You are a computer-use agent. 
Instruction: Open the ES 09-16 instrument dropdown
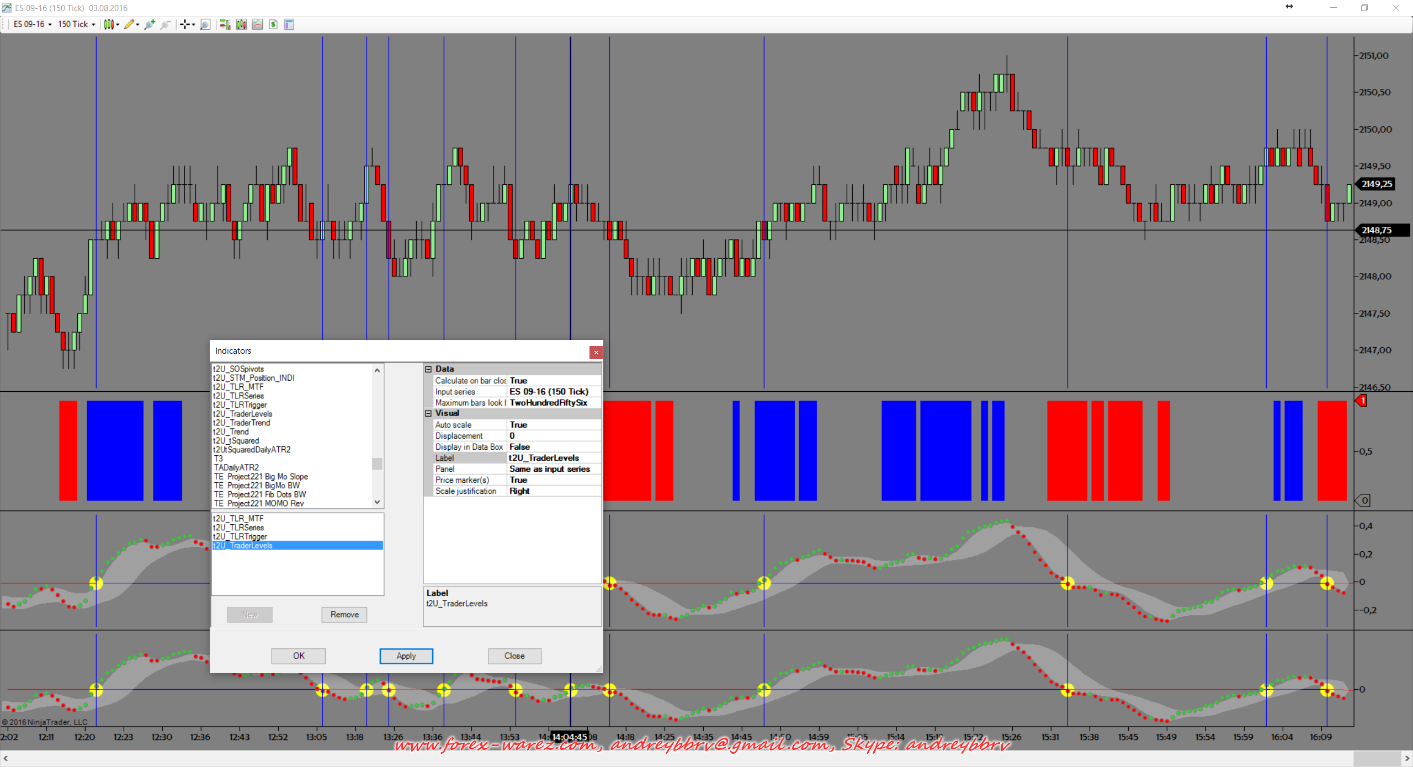point(33,24)
